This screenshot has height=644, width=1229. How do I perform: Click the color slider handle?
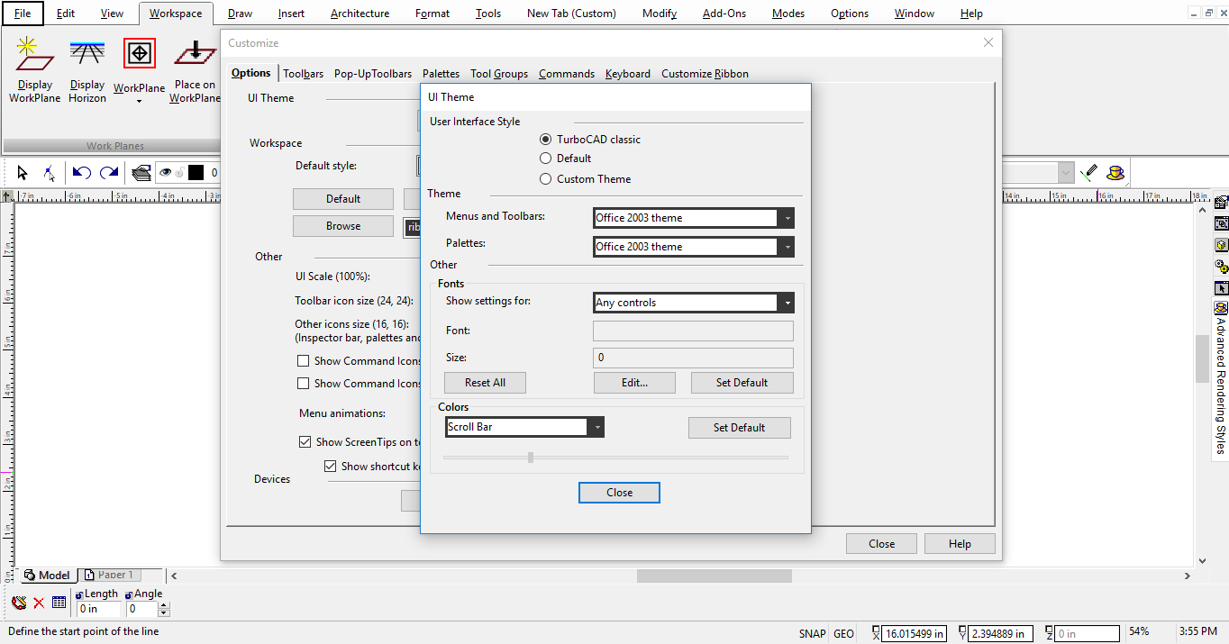(x=531, y=458)
